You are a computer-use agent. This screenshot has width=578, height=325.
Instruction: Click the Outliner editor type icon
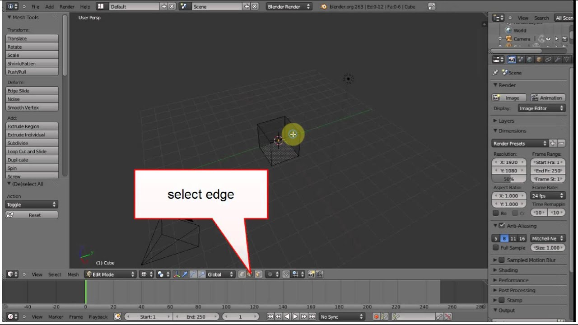498,18
